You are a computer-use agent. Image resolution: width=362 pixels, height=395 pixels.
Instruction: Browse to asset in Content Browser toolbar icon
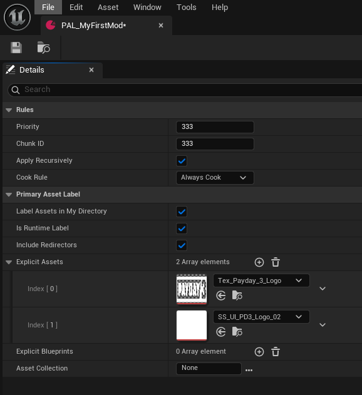(x=44, y=48)
